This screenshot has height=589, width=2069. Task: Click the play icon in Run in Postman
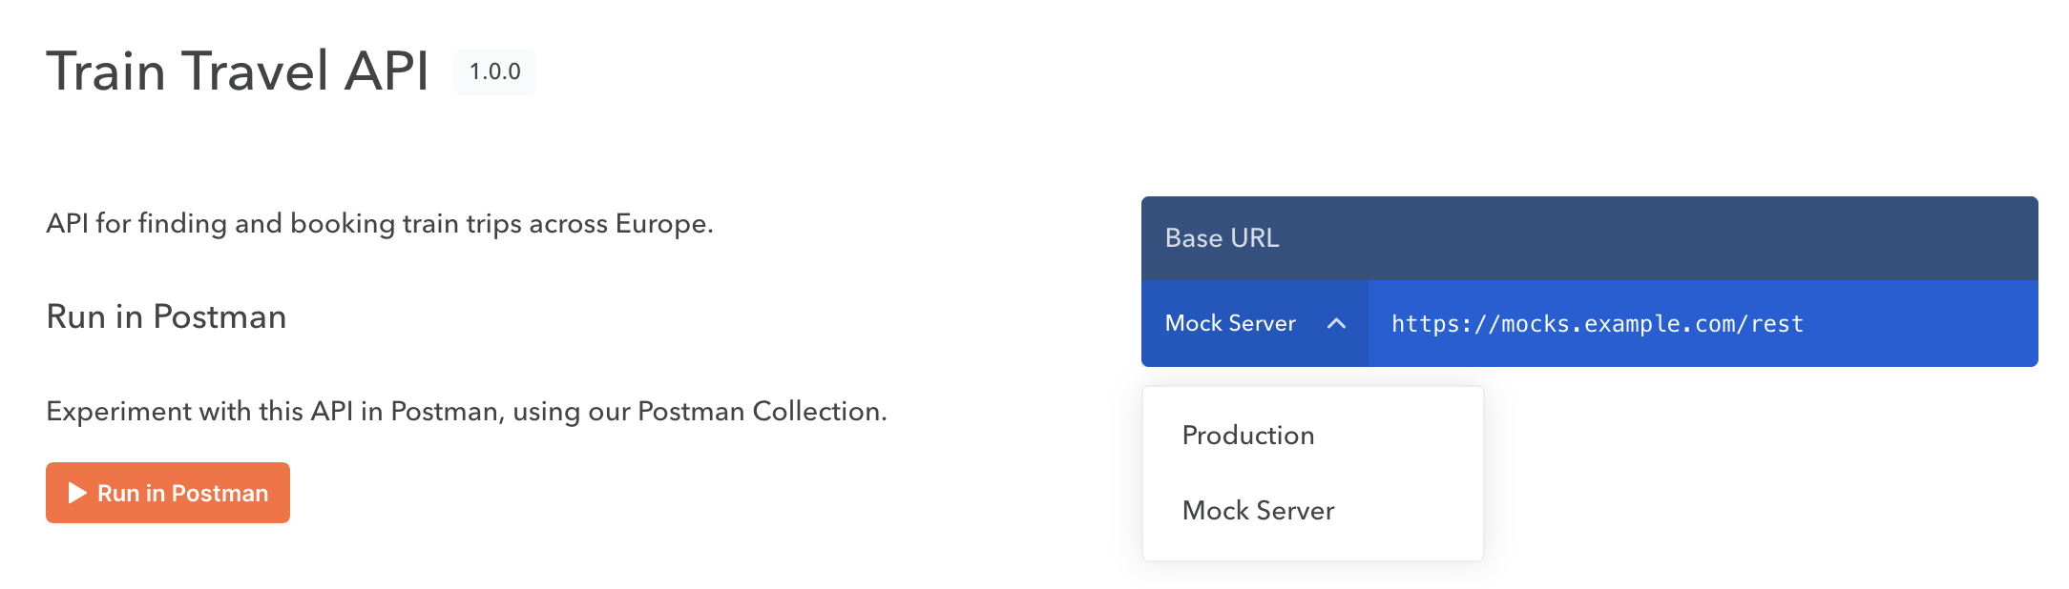(77, 493)
